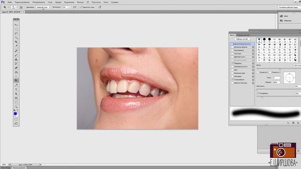The image size is (301, 169).
Task: Open the Цвет (Color) panel icon
Action: click(x=281, y=16)
